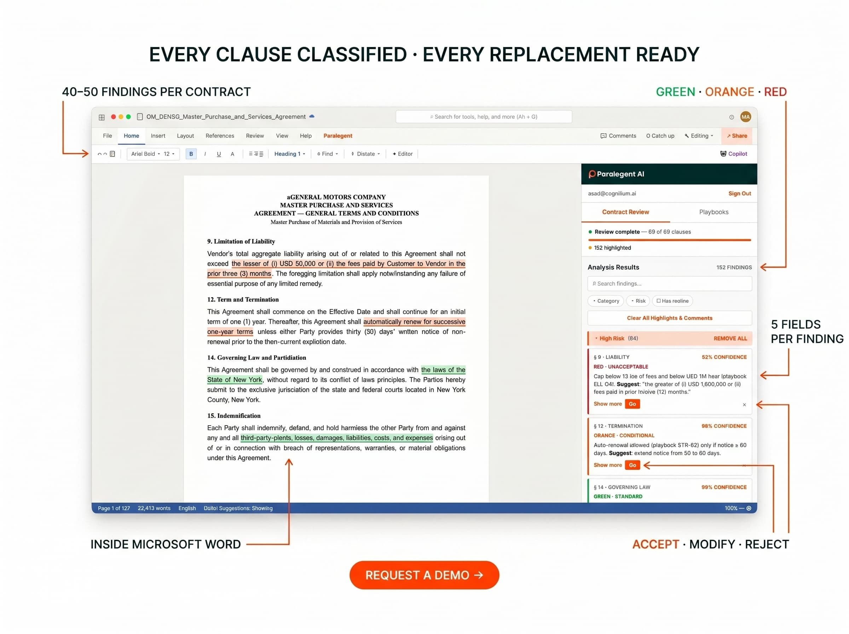Image resolution: width=849 pixels, height=634 pixels.
Task: Expand the Find dropdown
Action: 328,154
